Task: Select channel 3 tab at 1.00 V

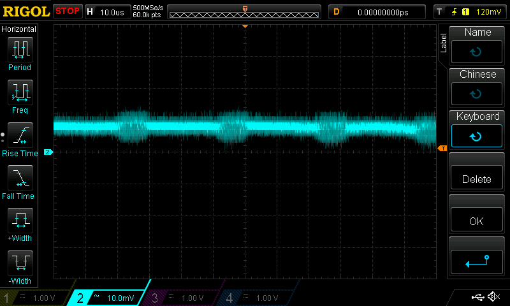Action: pos(182,297)
